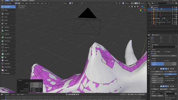
Task: Open the Edit Mode dropdown
Action: coord(9,3)
